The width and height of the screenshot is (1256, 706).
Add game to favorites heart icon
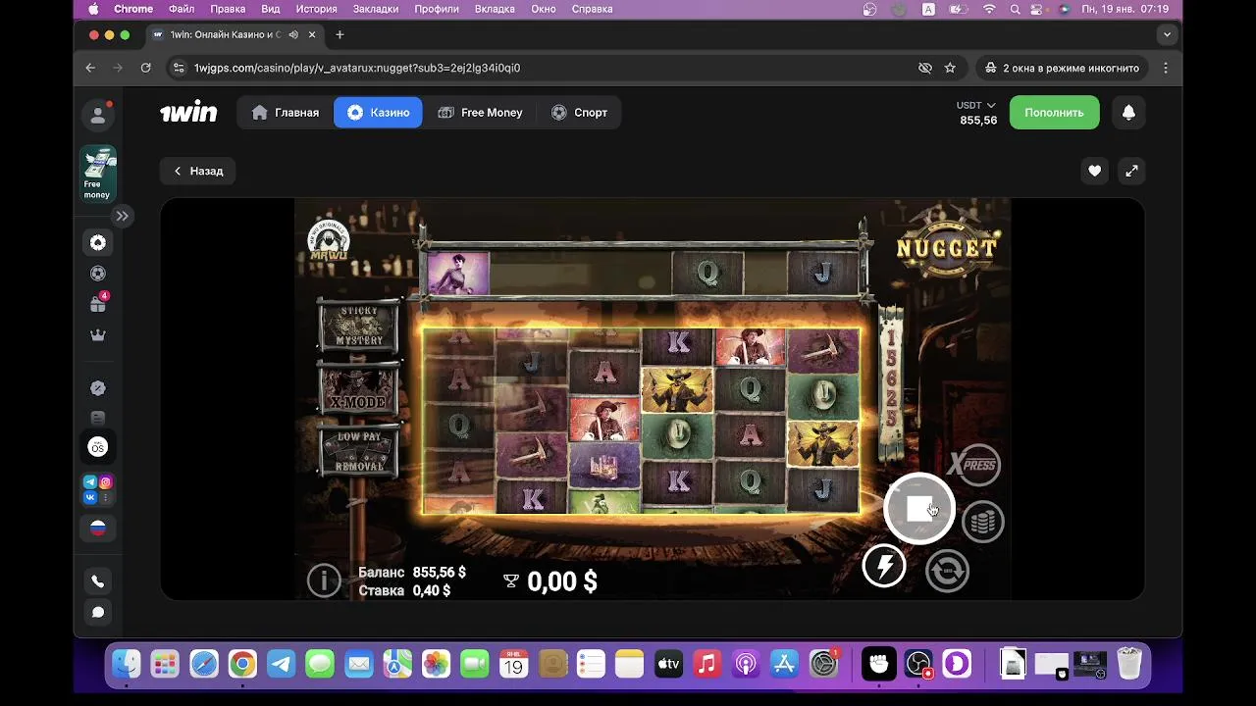click(x=1094, y=171)
